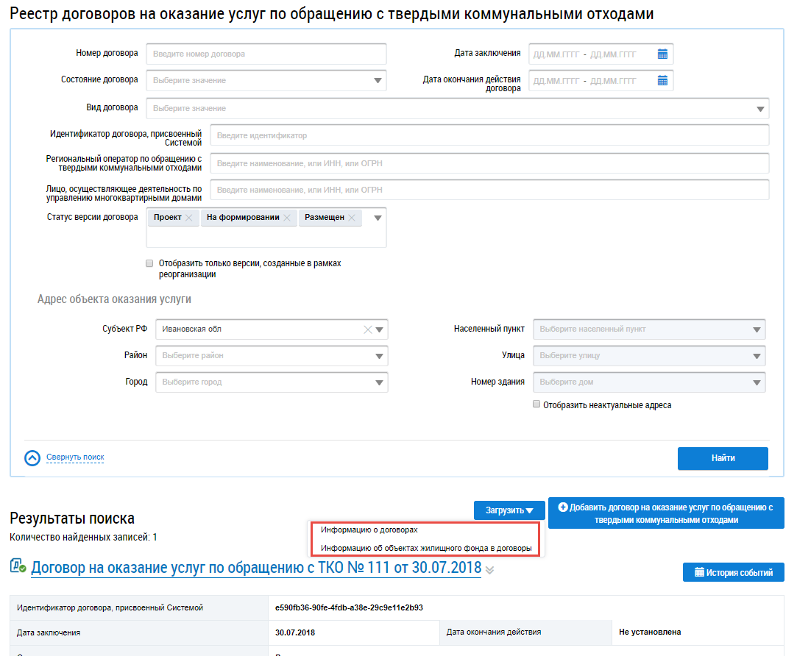Viewport: 797px width, 656px height.
Task: Remove the Проект status tag
Action: [x=189, y=218]
